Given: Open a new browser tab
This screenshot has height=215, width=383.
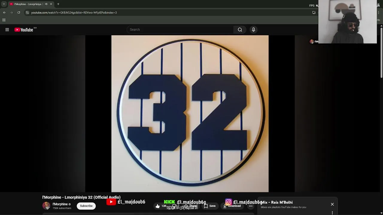Looking at the screenshot, I should (x=58, y=4).
